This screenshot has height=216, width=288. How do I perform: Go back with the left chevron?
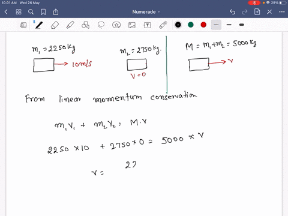6,12
